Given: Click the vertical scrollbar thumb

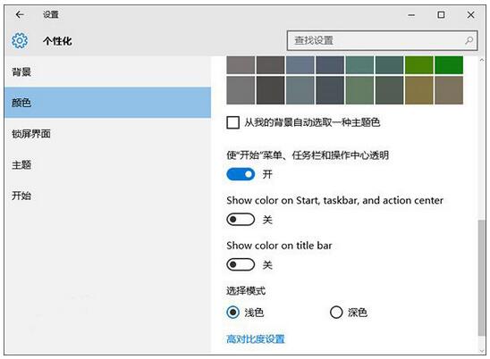Looking at the screenshot, I should 482,278.
